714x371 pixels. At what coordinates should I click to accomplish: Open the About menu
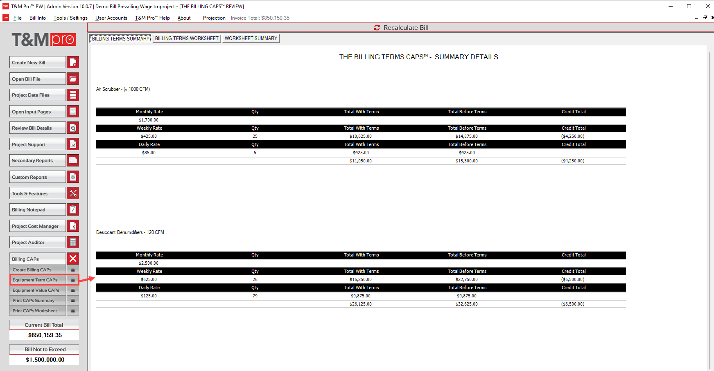tap(184, 18)
